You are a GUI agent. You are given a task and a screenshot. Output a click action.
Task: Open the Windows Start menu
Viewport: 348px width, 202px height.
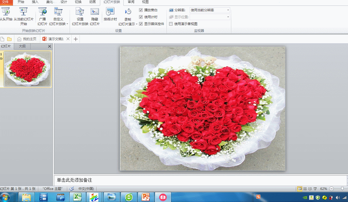tap(5, 197)
